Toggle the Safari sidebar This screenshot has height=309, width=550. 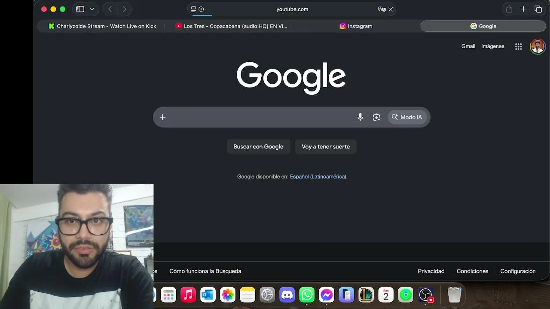point(80,9)
